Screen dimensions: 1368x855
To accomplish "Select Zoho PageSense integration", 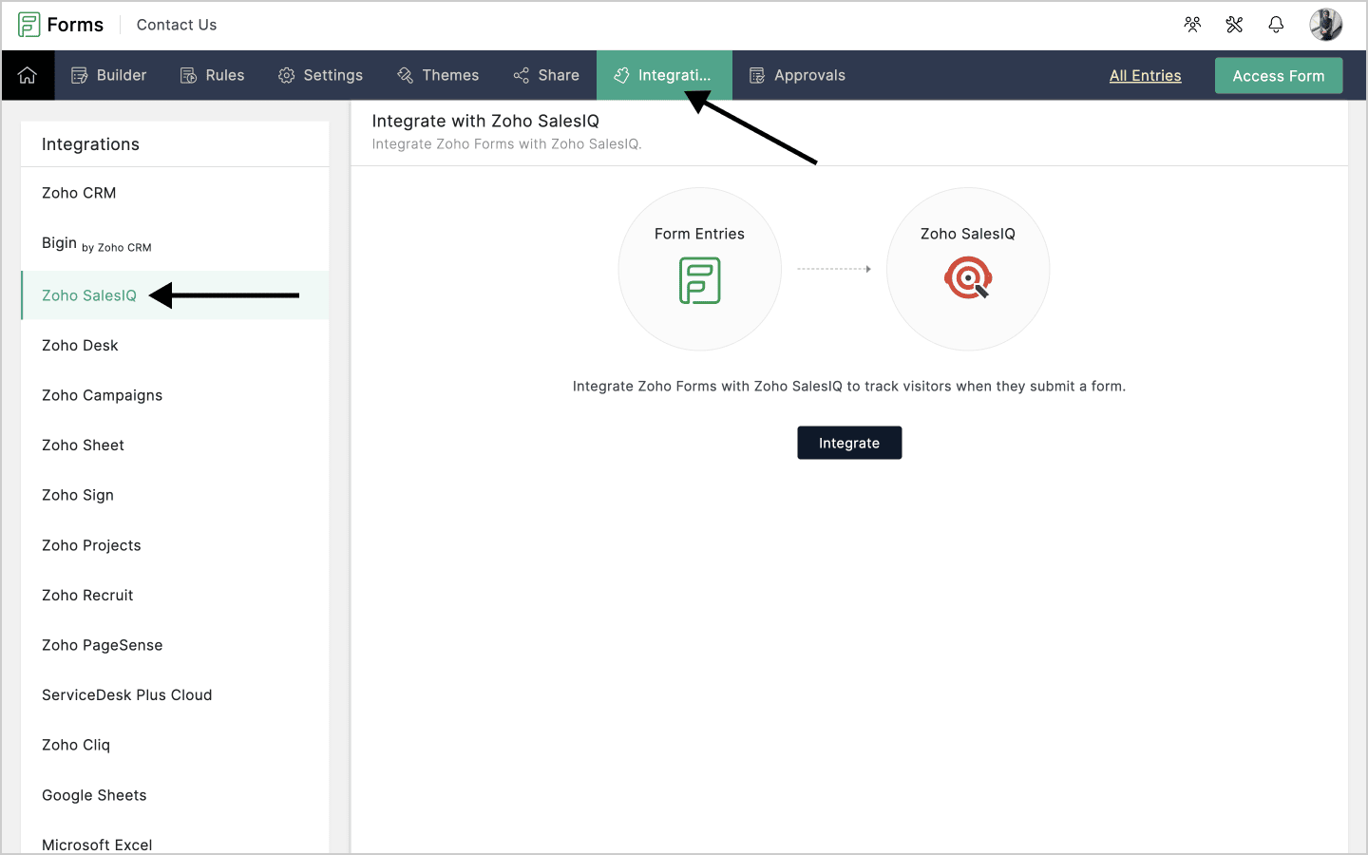I will pos(175,645).
